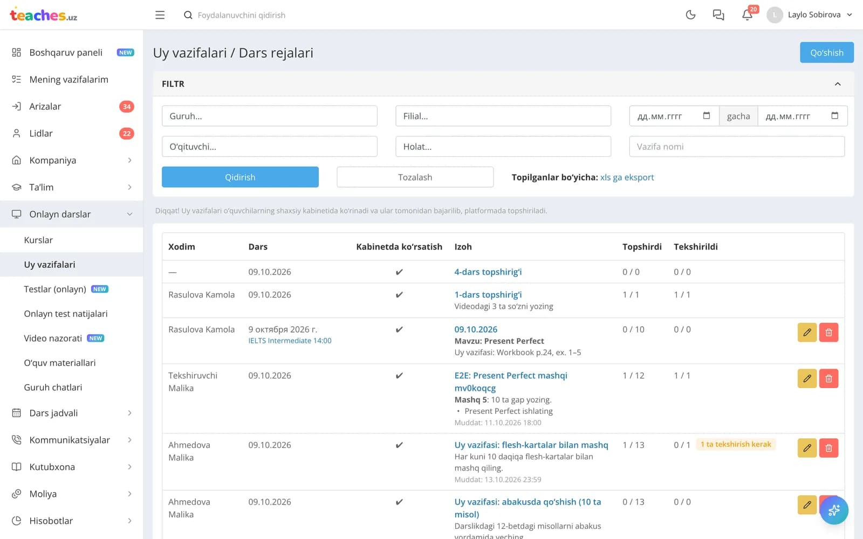Screen dimensions: 863x539
Task: Focus the Foydalanuvchini qidirish search box
Action: (x=242, y=15)
